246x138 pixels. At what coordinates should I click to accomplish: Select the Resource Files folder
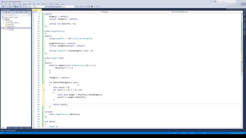coord(11,26)
